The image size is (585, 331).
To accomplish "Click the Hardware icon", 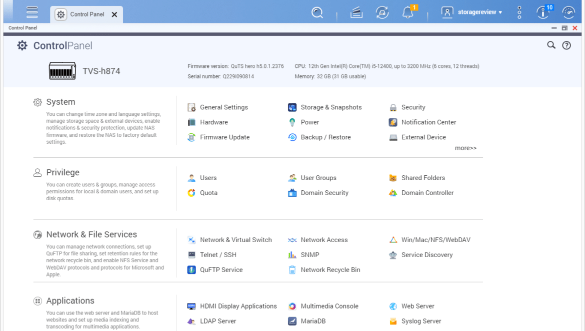I will pyautogui.click(x=191, y=122).
